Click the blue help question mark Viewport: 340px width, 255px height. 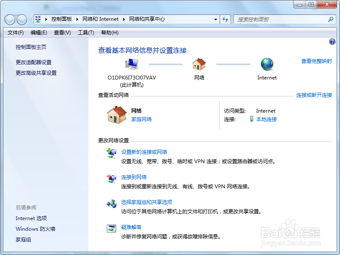click(332, 42)
